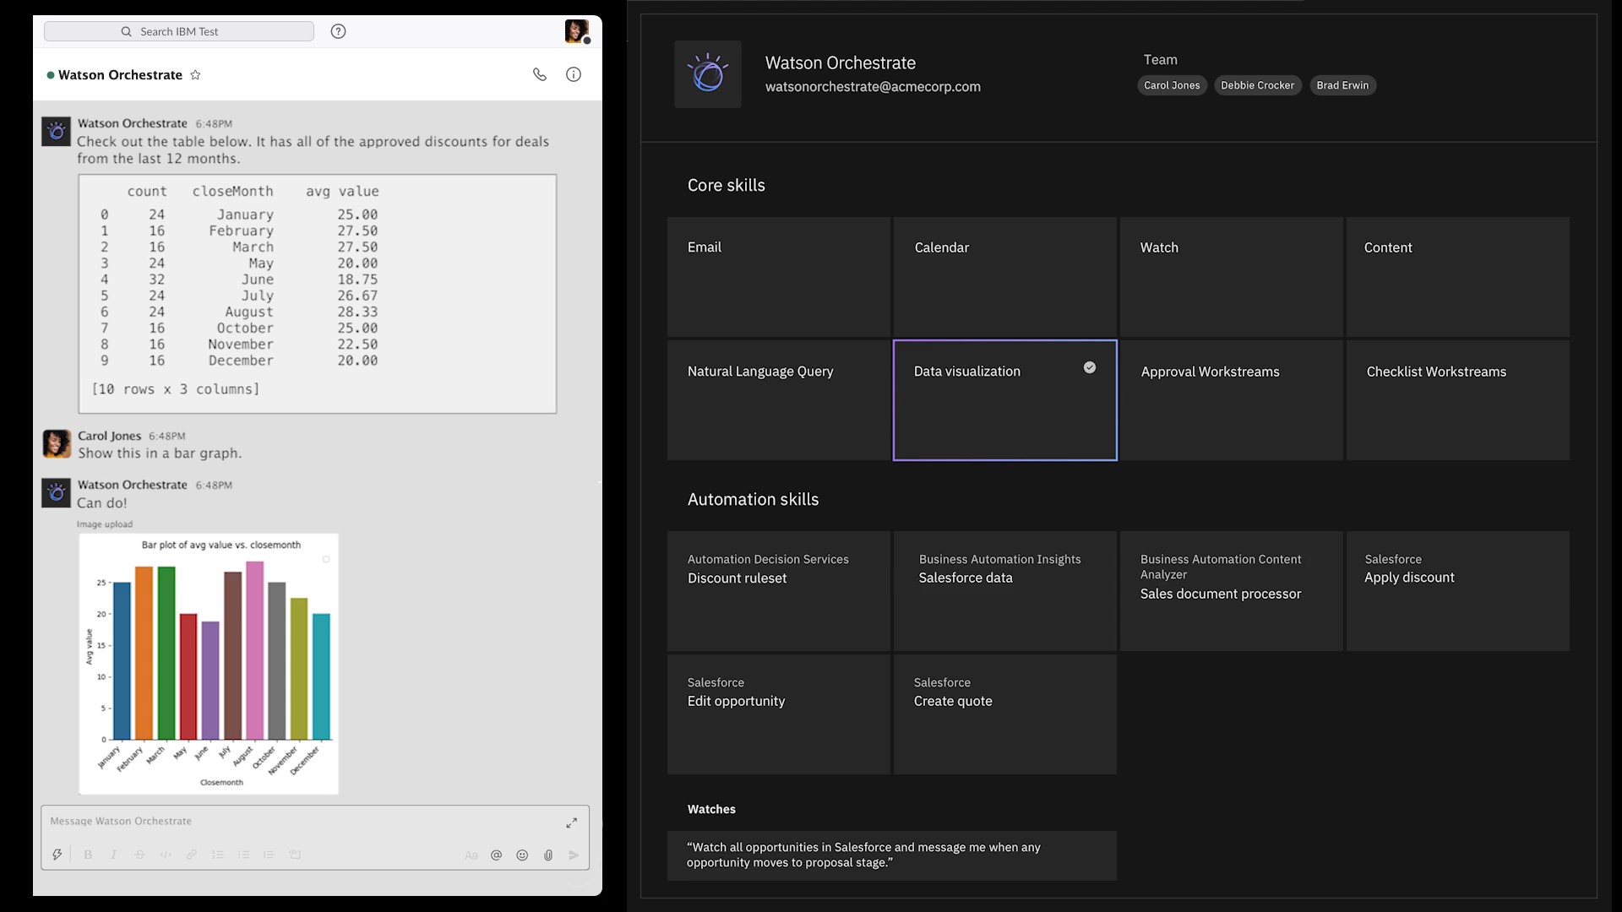The width and height of the screenshot is (1622, 912).
Task: Click the 'Team' label in header
Action: (1160, 60)
